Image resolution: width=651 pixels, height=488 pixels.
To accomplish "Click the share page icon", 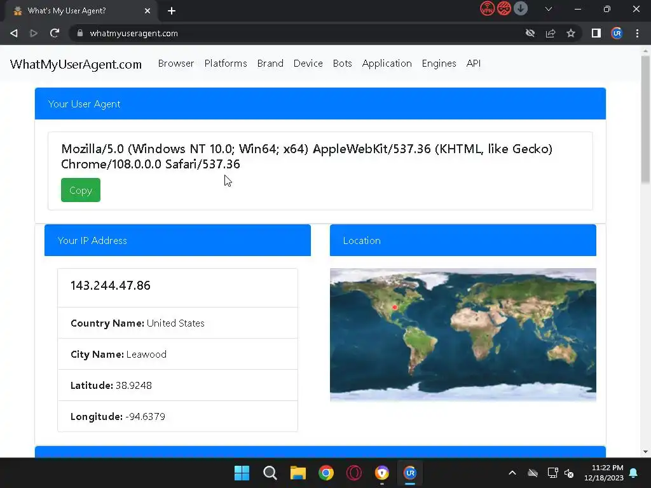I will [551, 33].
